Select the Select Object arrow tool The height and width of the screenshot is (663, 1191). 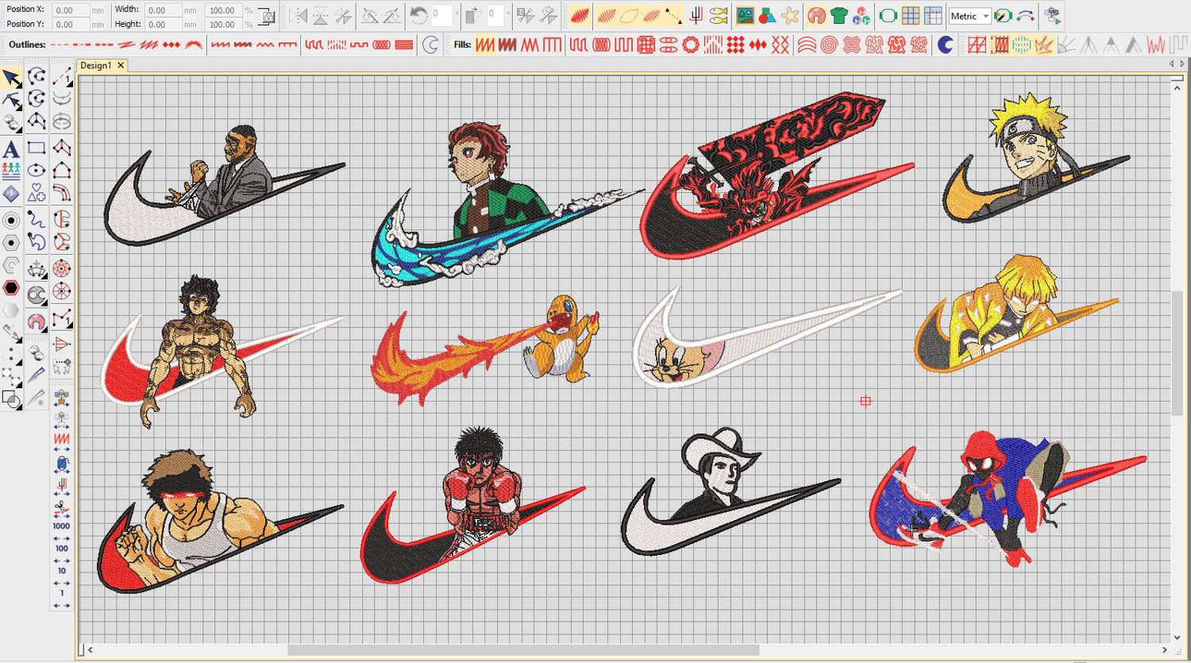(11, 77)
